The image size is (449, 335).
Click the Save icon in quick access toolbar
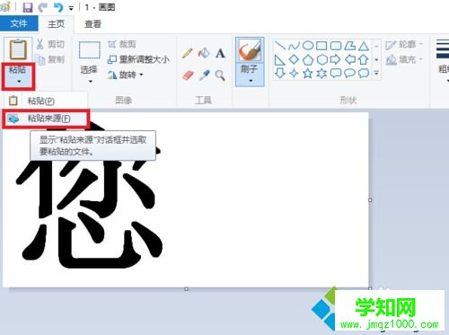pyautogui.click(x=28, y=7)
